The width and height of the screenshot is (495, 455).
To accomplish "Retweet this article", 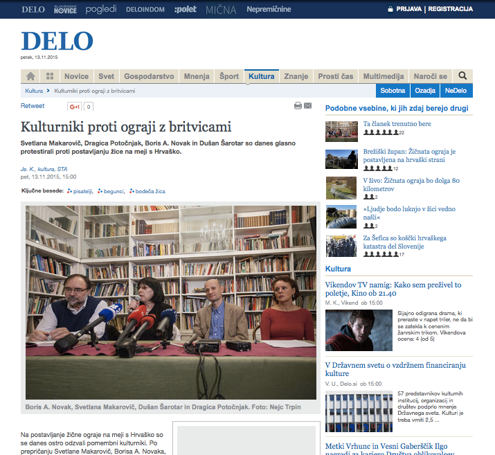I will 33,106.
